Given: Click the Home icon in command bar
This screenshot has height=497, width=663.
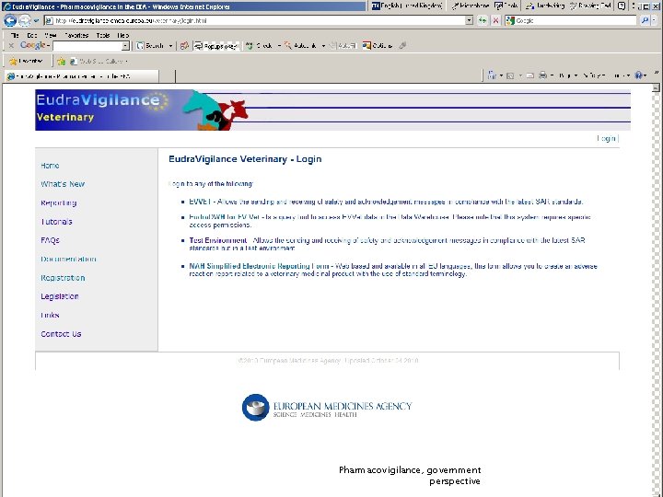Looking at the screenshot, I should pyautogui.click(x=492, y=75).
